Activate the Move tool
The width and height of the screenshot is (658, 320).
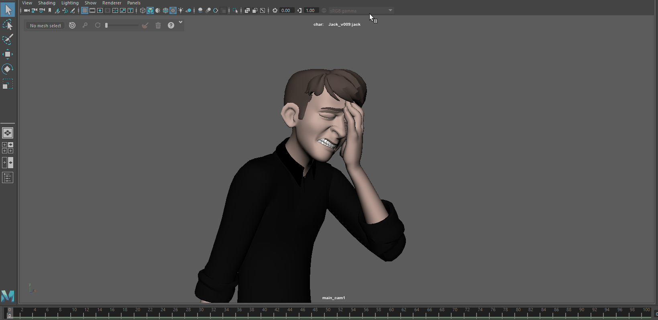8,54
